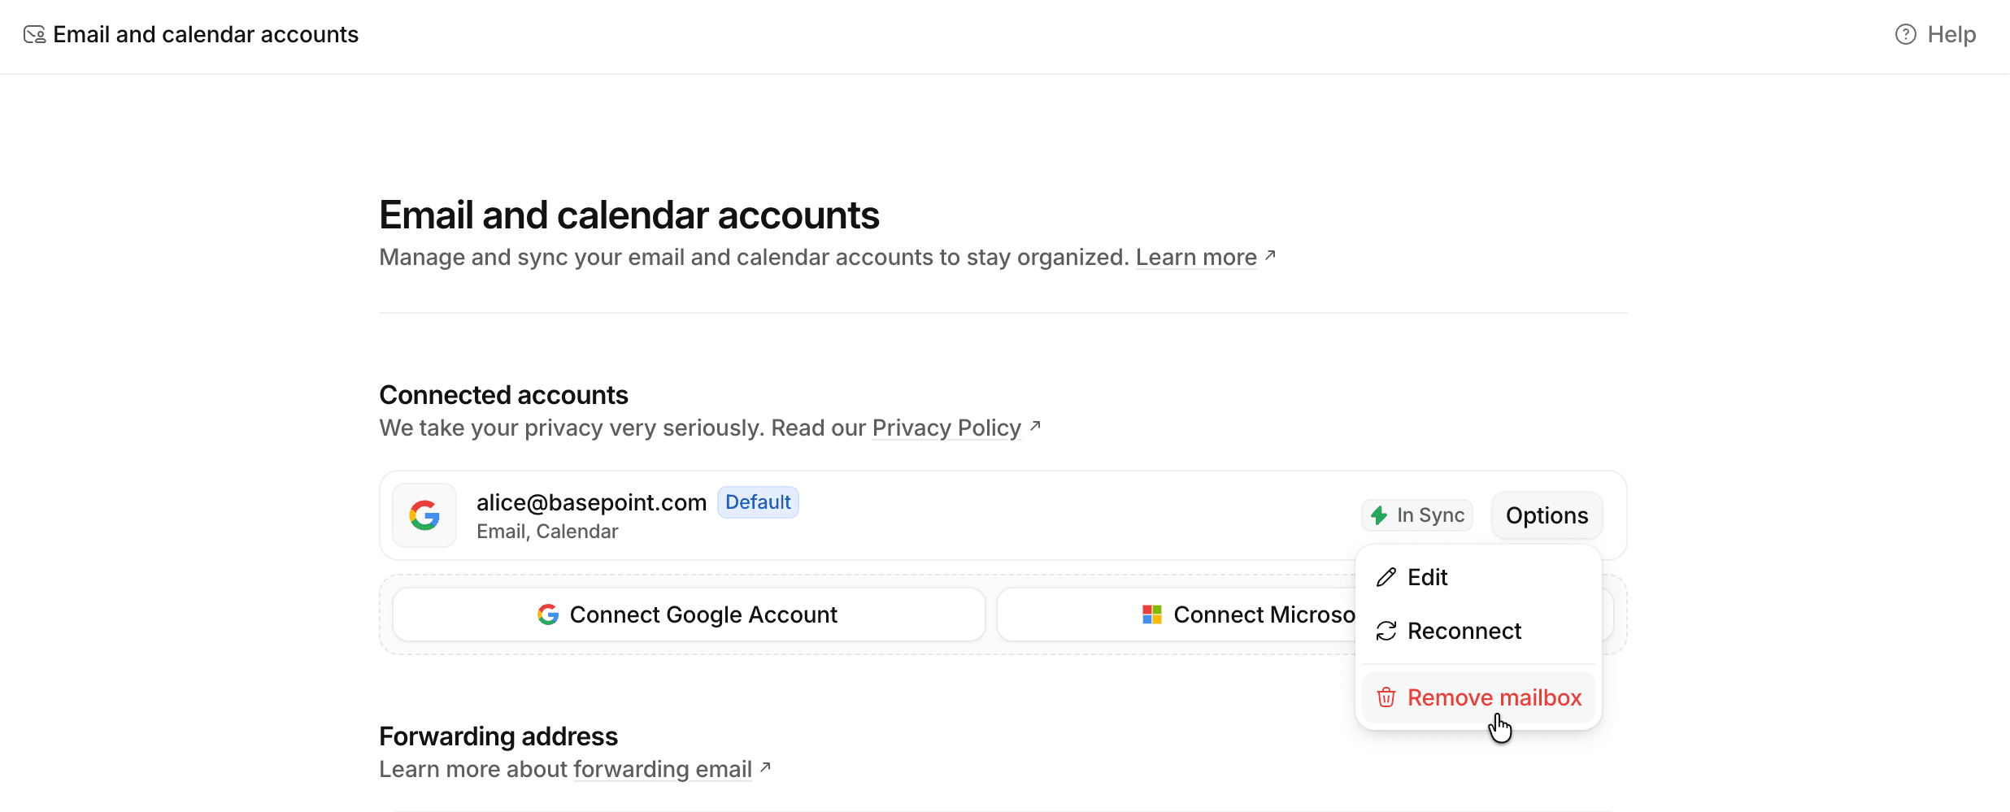Select Edit from the options menu
The width and height of the screenshot is (2010, 812).
tap(1478, 577)
